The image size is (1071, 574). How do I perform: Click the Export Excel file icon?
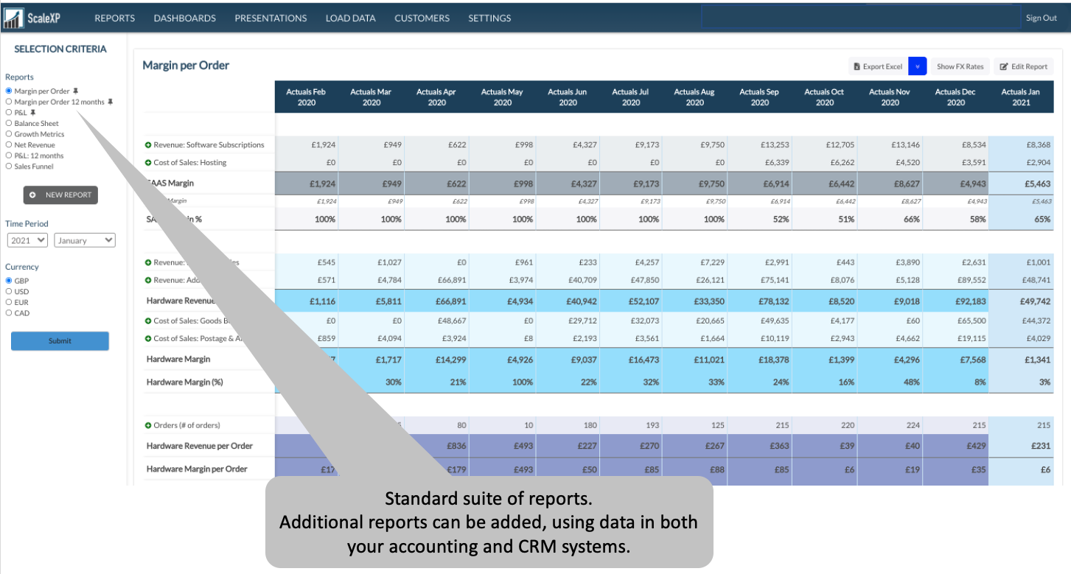pyautogui.click(x=857, y=66)
